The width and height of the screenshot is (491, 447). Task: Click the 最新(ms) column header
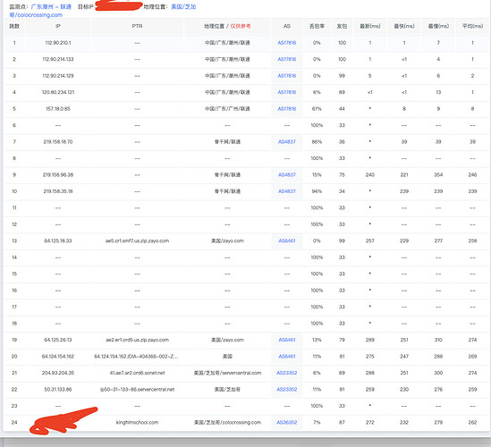370,26
